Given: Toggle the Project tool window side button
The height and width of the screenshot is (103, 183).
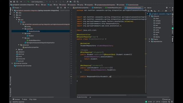Looking at the screenshot, I should (x=10, y=11).
